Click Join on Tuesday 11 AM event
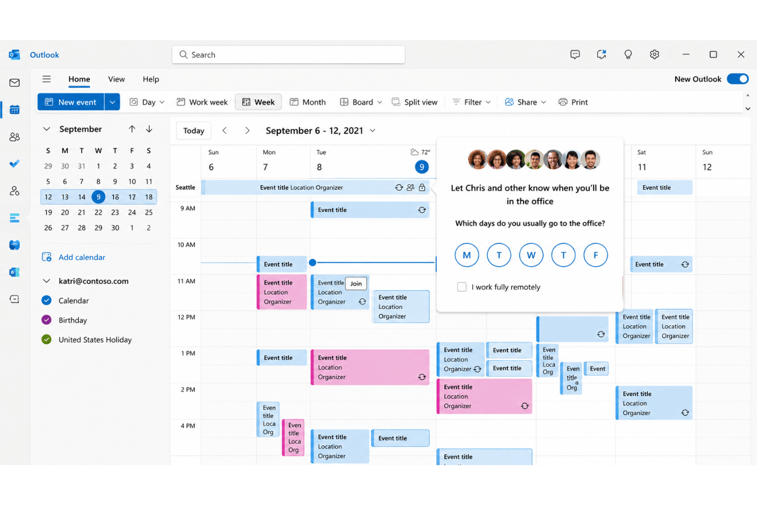Screen dimensions: 757x505 (x=356, y=283)
